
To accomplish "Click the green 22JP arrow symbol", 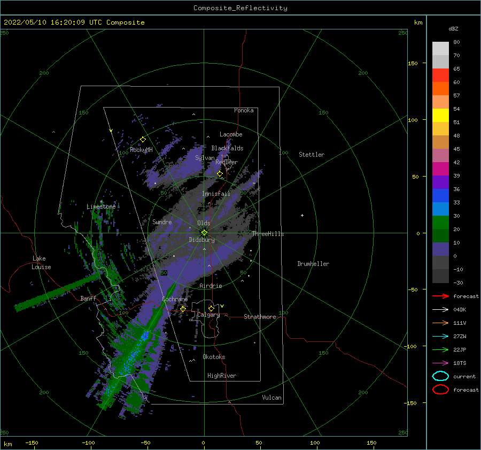I will [440, 349].
